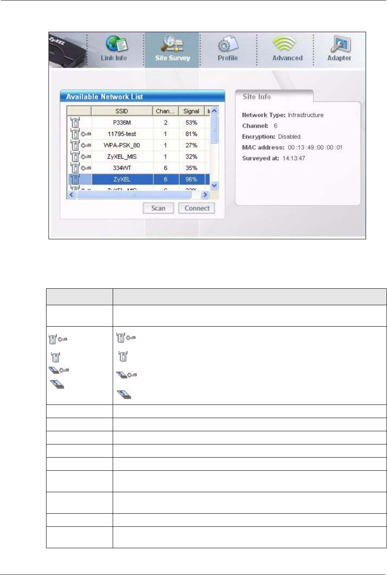The height and width of the screenshot is (575, 387).
Task: Click the Encryption Disabled text
Action: click(271, 136)
